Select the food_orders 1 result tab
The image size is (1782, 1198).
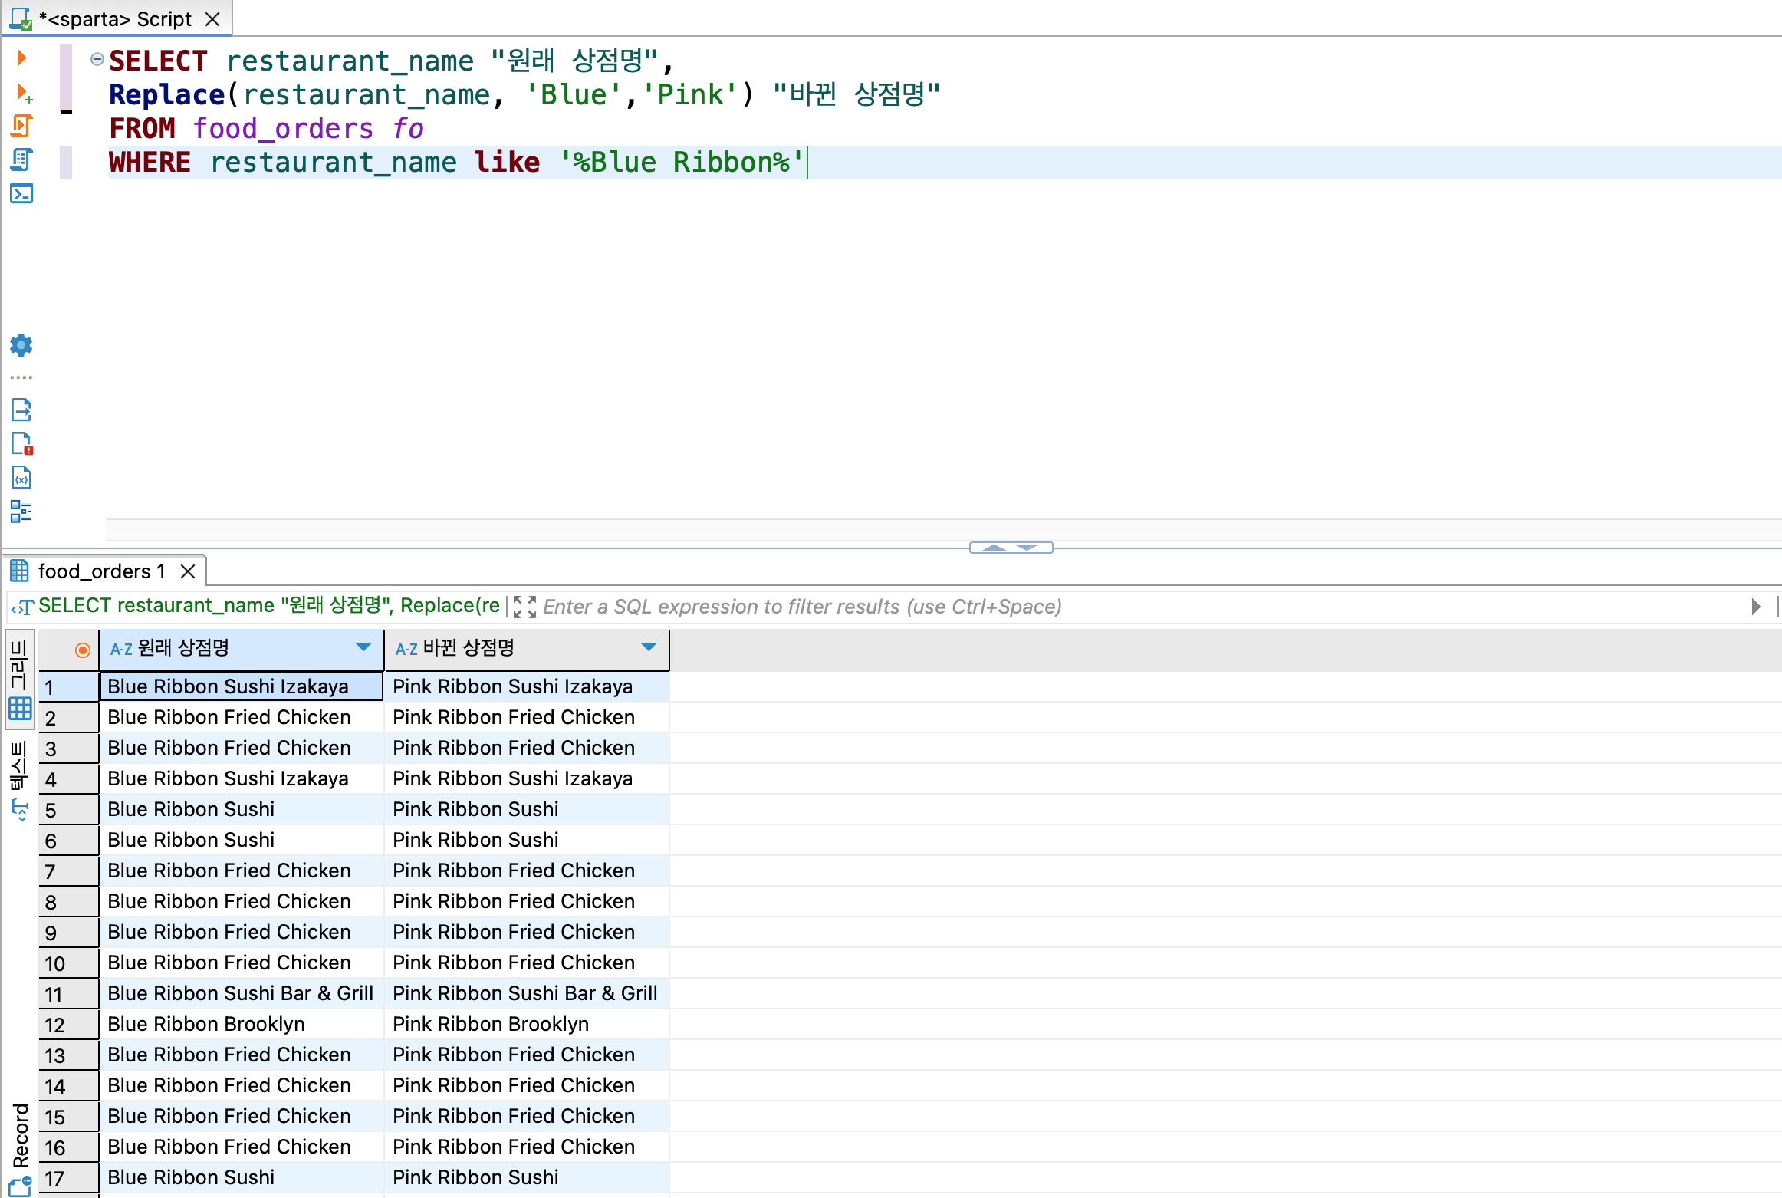click(x=100, y=571)
